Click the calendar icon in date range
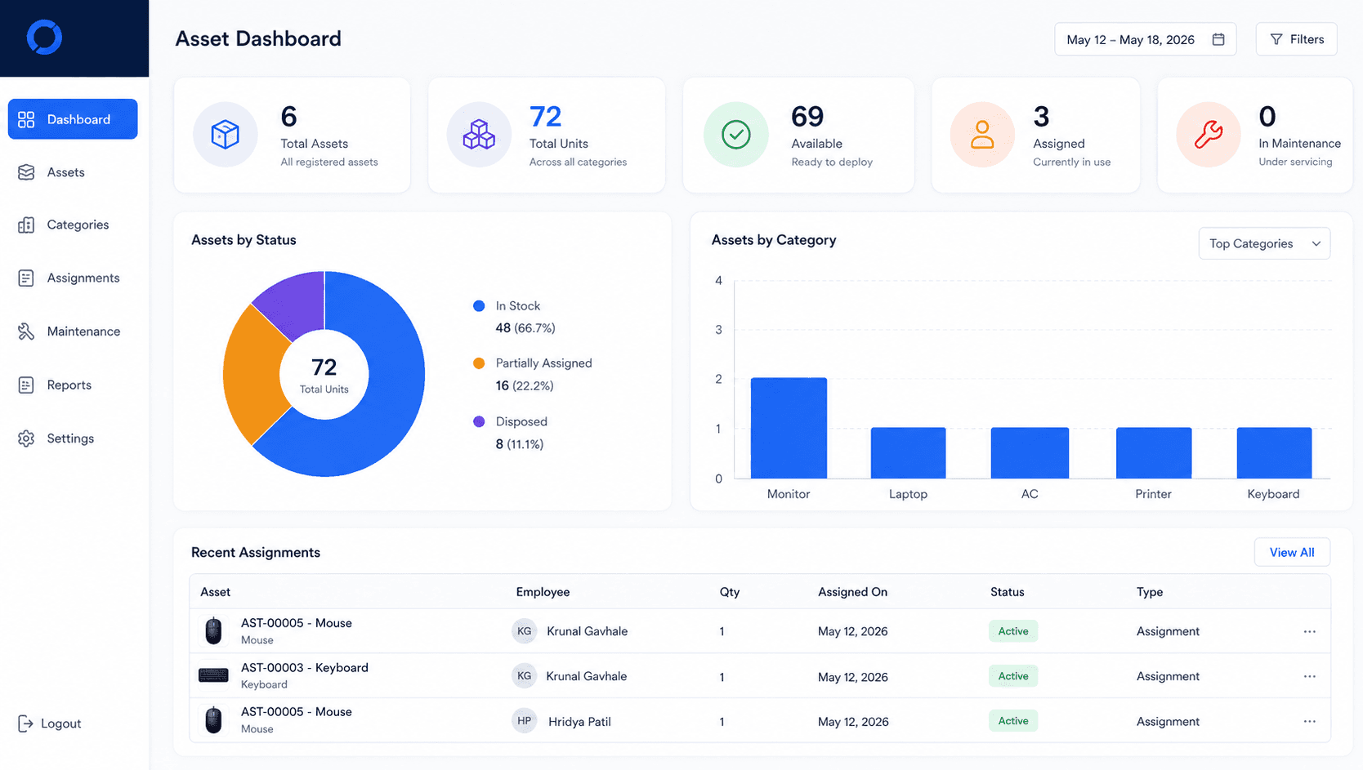 (x=1218, y=39)
